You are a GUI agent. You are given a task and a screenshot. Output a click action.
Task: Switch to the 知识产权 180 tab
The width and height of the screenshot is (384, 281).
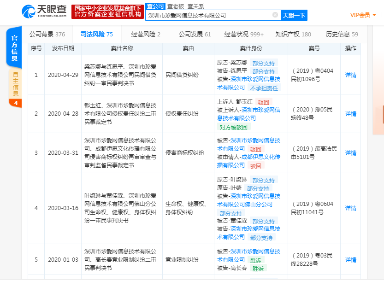click(293, 34)
